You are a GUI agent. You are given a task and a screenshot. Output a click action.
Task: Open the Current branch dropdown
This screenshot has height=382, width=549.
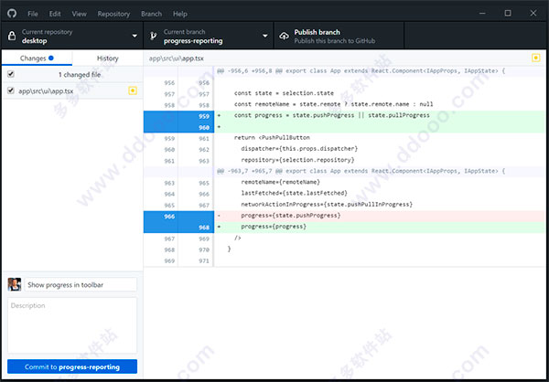click(209, 36)
